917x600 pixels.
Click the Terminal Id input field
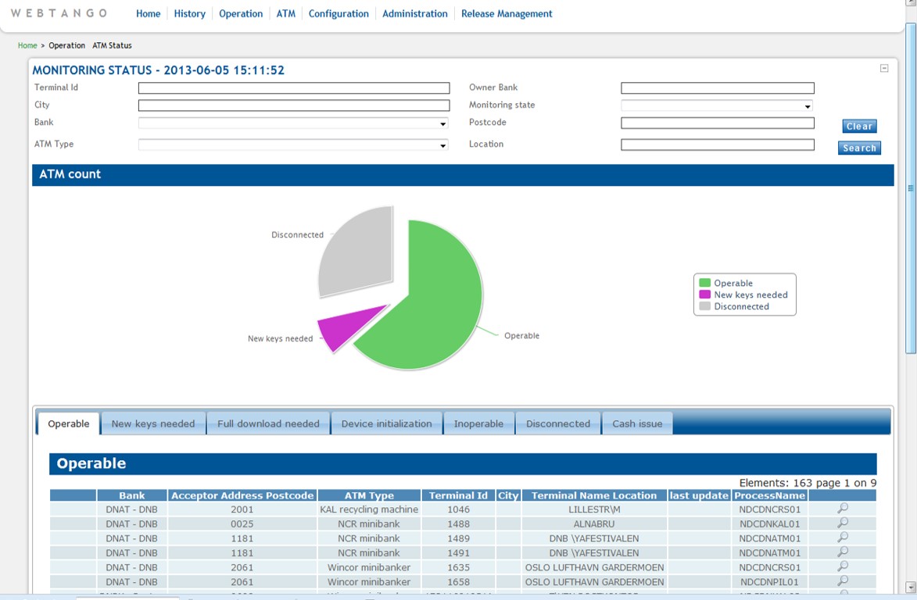294,88
